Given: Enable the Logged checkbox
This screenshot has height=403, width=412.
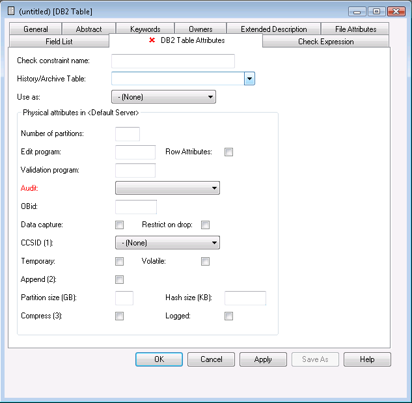Looking at the screenshot, I should 228,316.
